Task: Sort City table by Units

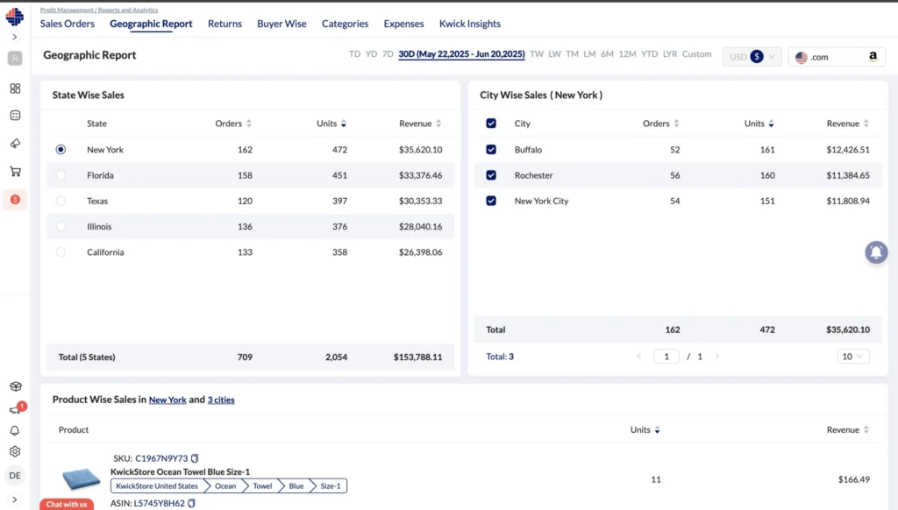Action: tap(772, 124)
